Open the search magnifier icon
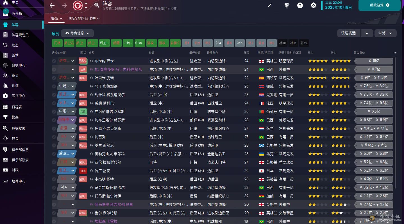The width and height of the screenshot is (404, 224). pyautogui.click(x=97, y=5)
